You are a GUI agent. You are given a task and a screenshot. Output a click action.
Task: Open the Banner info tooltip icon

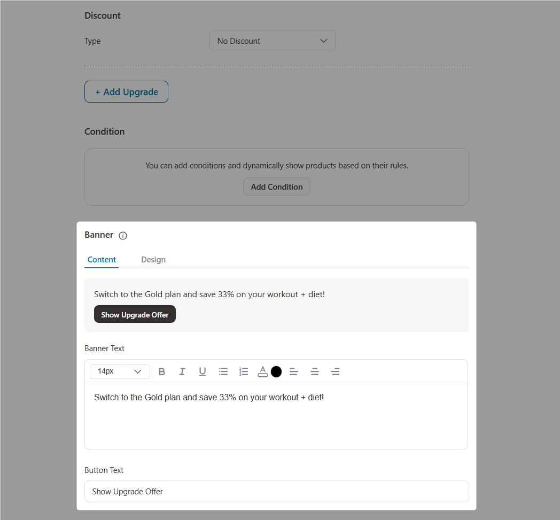coord(123,235)
